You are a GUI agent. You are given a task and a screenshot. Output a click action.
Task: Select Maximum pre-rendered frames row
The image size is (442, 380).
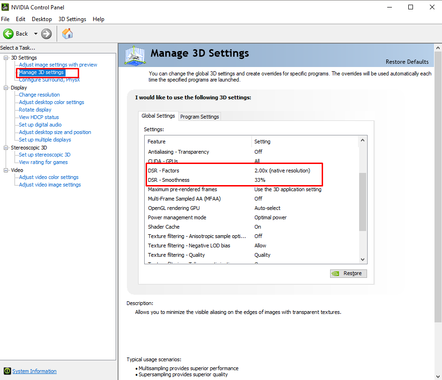[x=252, y=189]
